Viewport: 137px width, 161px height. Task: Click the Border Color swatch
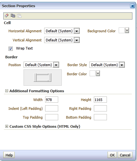(93, 73)
